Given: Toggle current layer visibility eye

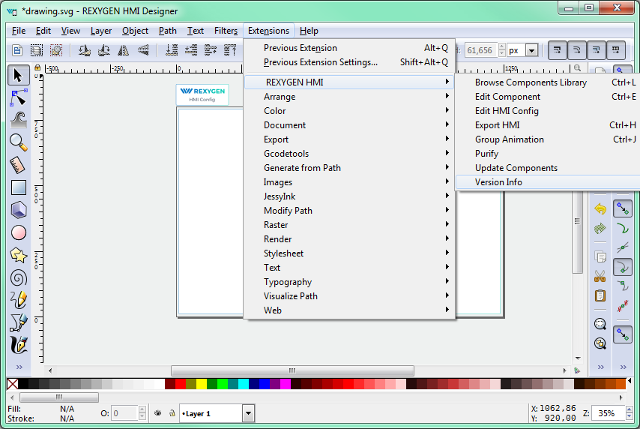Looking at the screenshot, I should tap(158, 413).
